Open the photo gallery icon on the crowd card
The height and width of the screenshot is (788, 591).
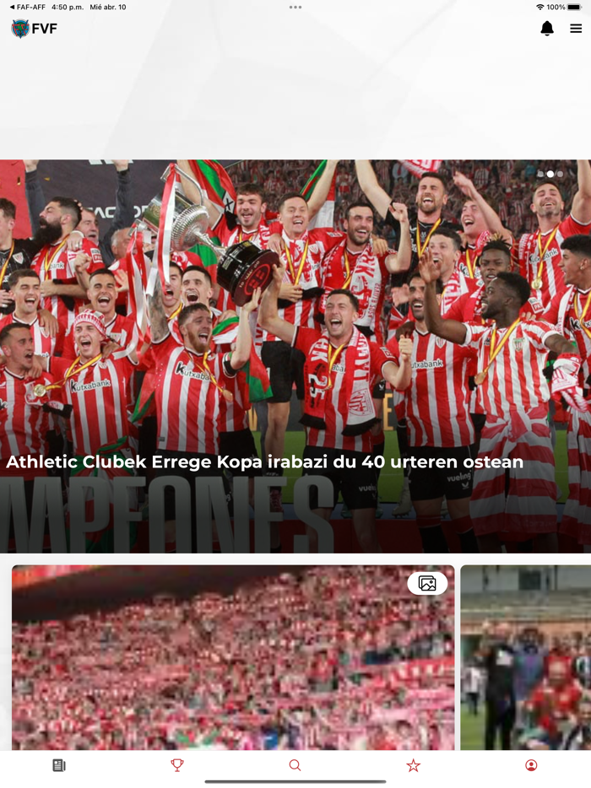pyautogui.click(x=427, y=583)
